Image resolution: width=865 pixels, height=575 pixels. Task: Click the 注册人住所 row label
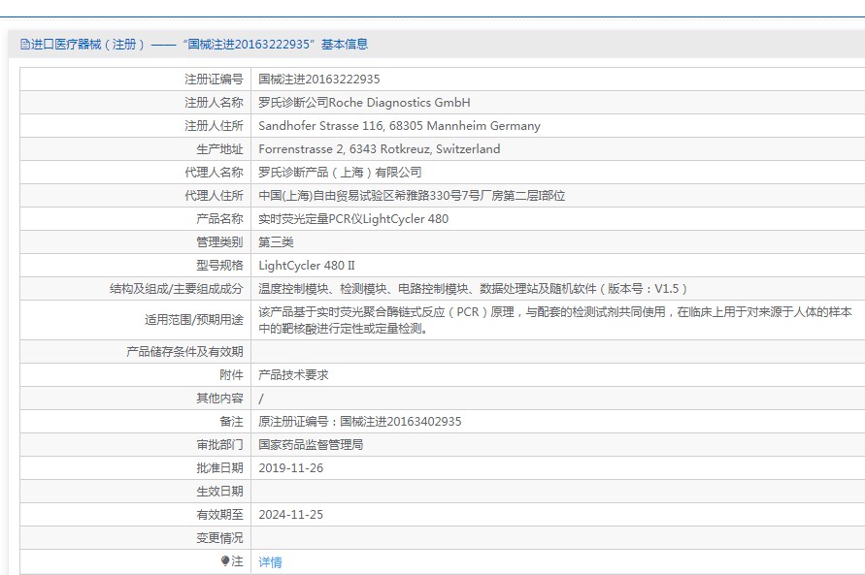pyautogui.click(x=214, y=126)
